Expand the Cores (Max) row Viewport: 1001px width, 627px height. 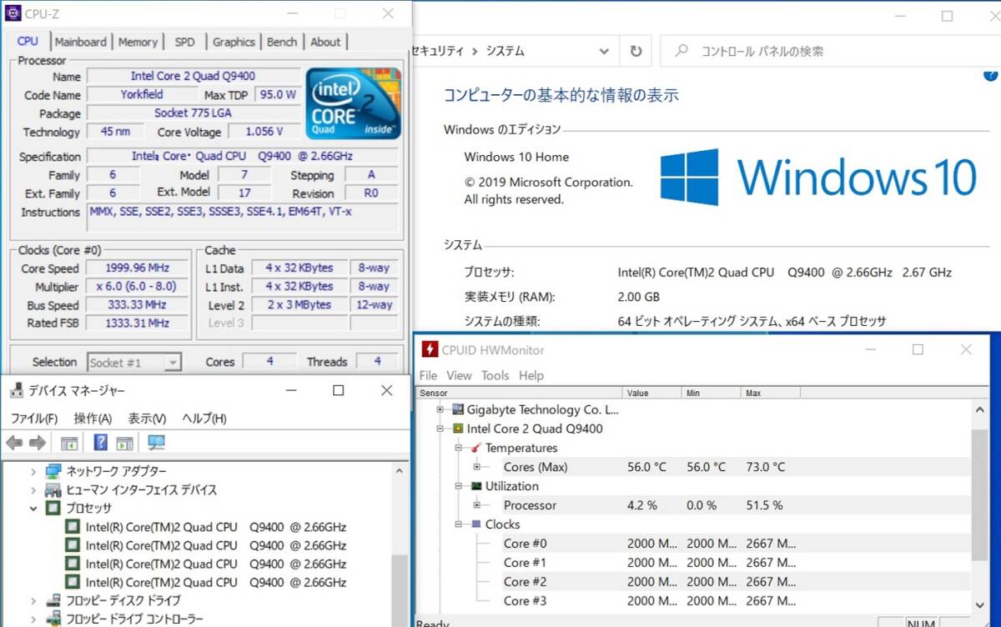(x=477, y=467)
